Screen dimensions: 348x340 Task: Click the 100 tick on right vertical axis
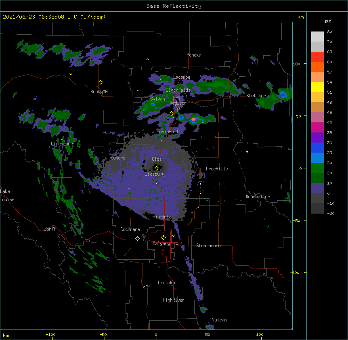coord(296,64)
